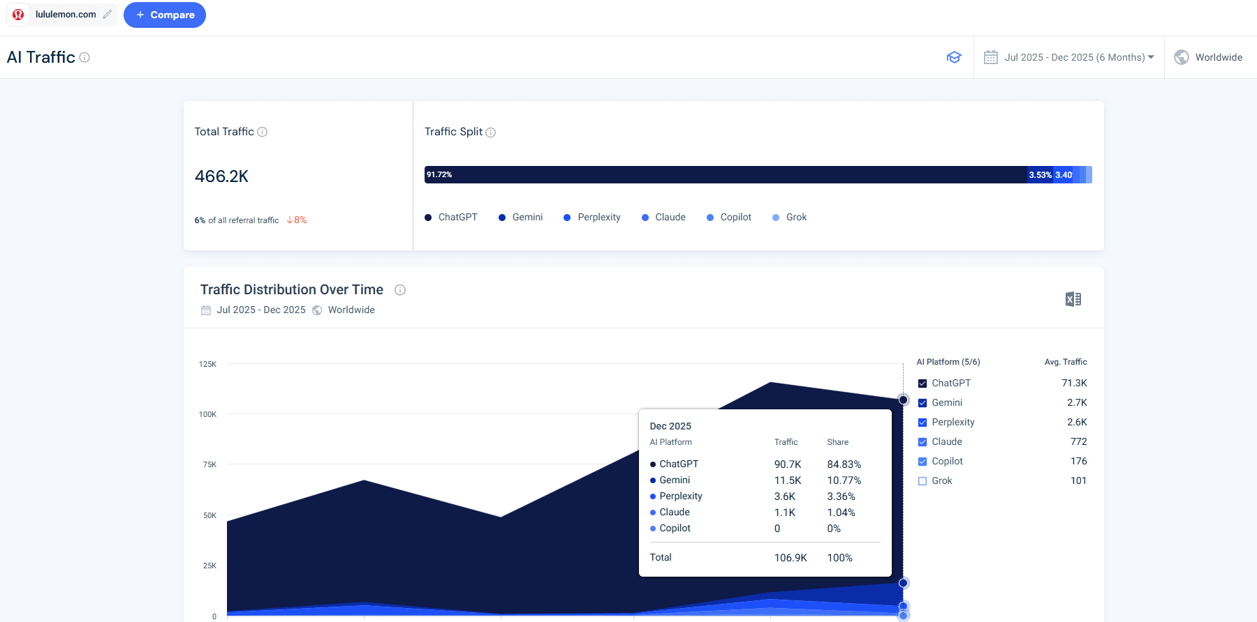Click the Grok legend dot in Traffic Split
This screenshot has height=622, width=1257.
pos(776,218)
